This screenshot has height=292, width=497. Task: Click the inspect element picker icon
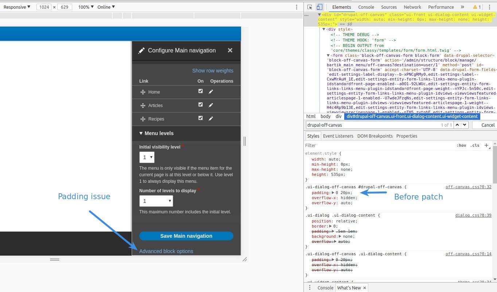(310, 7)
